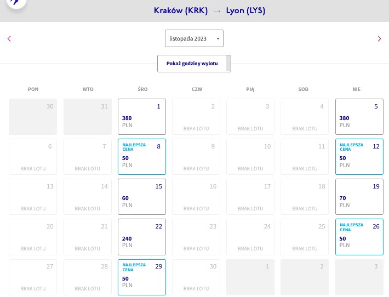Screen dimensions: 389x297
Task: Click the NIE weekday header
Action: pos(357,89)
